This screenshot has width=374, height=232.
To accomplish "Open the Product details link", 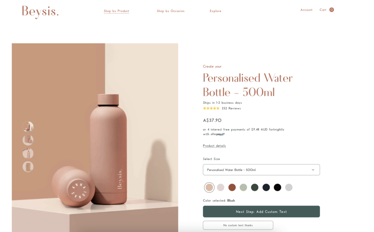I will click(214, 146).
